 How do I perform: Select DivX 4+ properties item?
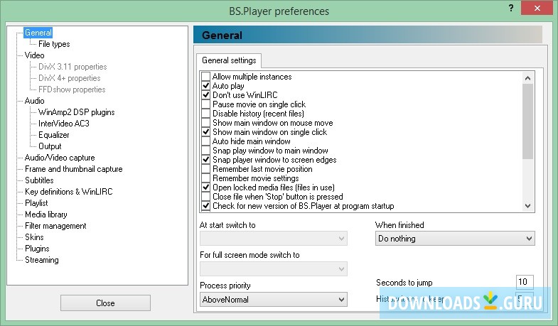point(70,78)
